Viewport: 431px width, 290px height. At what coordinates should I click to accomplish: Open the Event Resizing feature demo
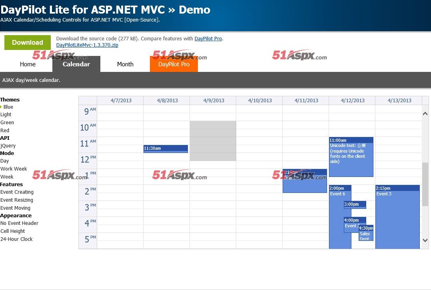(17, 200)
